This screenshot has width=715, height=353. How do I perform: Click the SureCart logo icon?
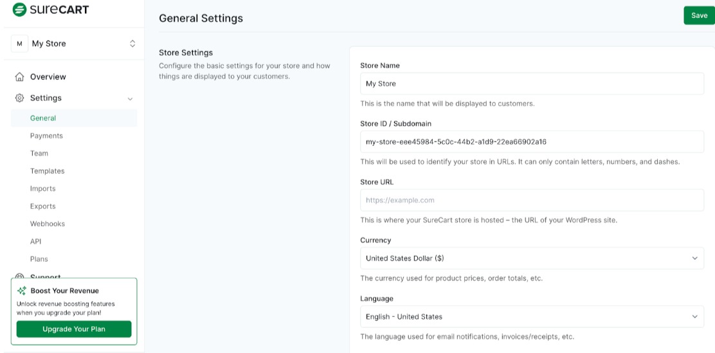(x=19, y=10)
